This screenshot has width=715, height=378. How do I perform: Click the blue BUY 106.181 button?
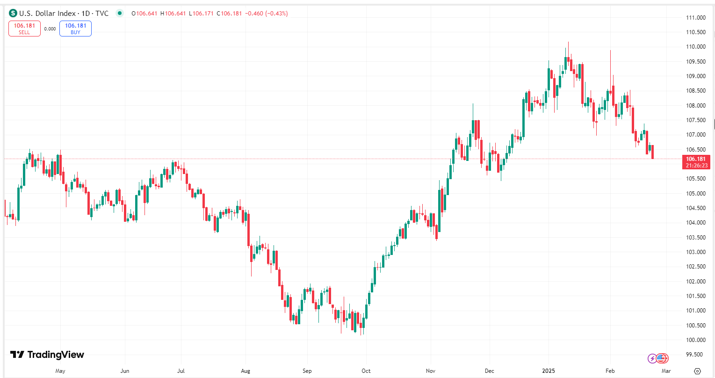(x=75, y=29)
